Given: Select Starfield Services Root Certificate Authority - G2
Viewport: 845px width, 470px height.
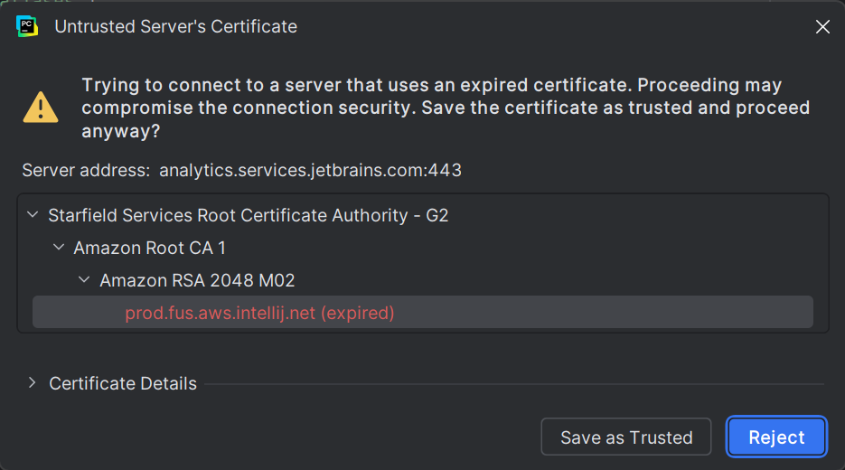Looking at the screenshot, I should click(x=249, y=215).
